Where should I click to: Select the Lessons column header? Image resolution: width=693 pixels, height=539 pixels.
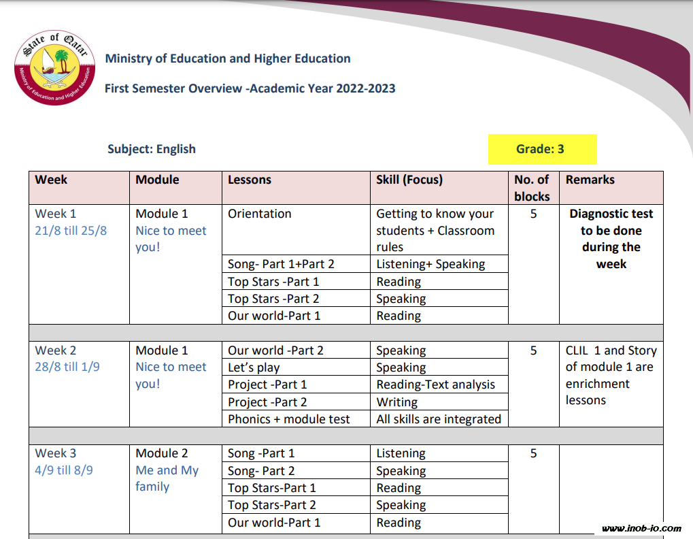click(x=250, y=180)
